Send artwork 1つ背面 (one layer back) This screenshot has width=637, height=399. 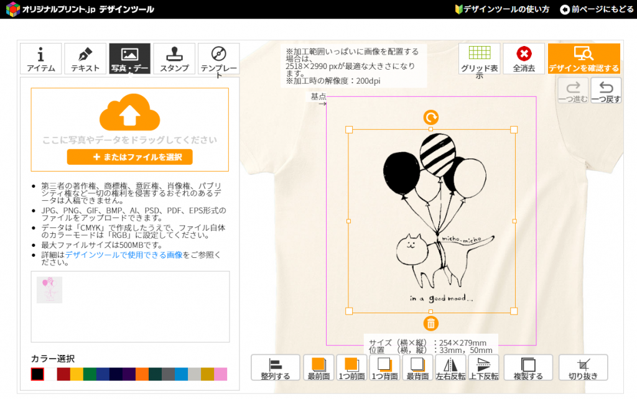[x=384, y=368]
